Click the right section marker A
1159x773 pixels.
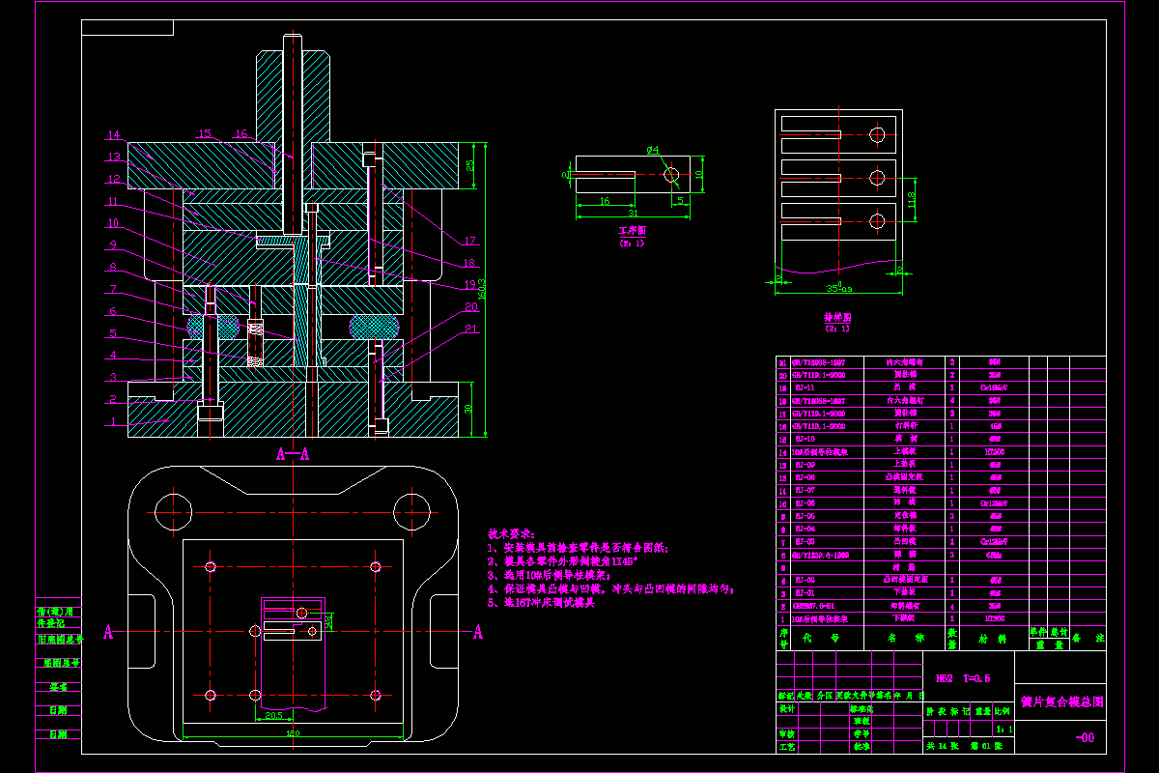tap(477, 633)
